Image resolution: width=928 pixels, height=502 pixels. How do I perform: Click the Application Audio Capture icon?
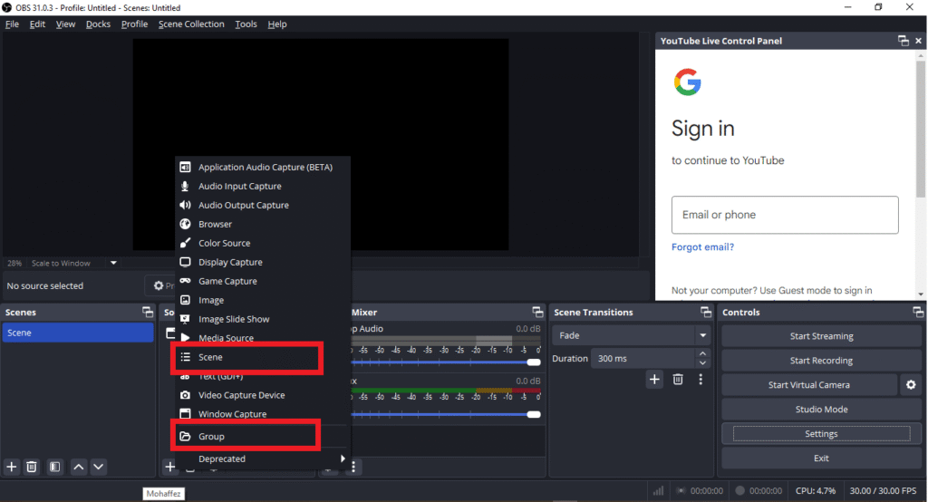pyautogui.click(x=185, y=167)
